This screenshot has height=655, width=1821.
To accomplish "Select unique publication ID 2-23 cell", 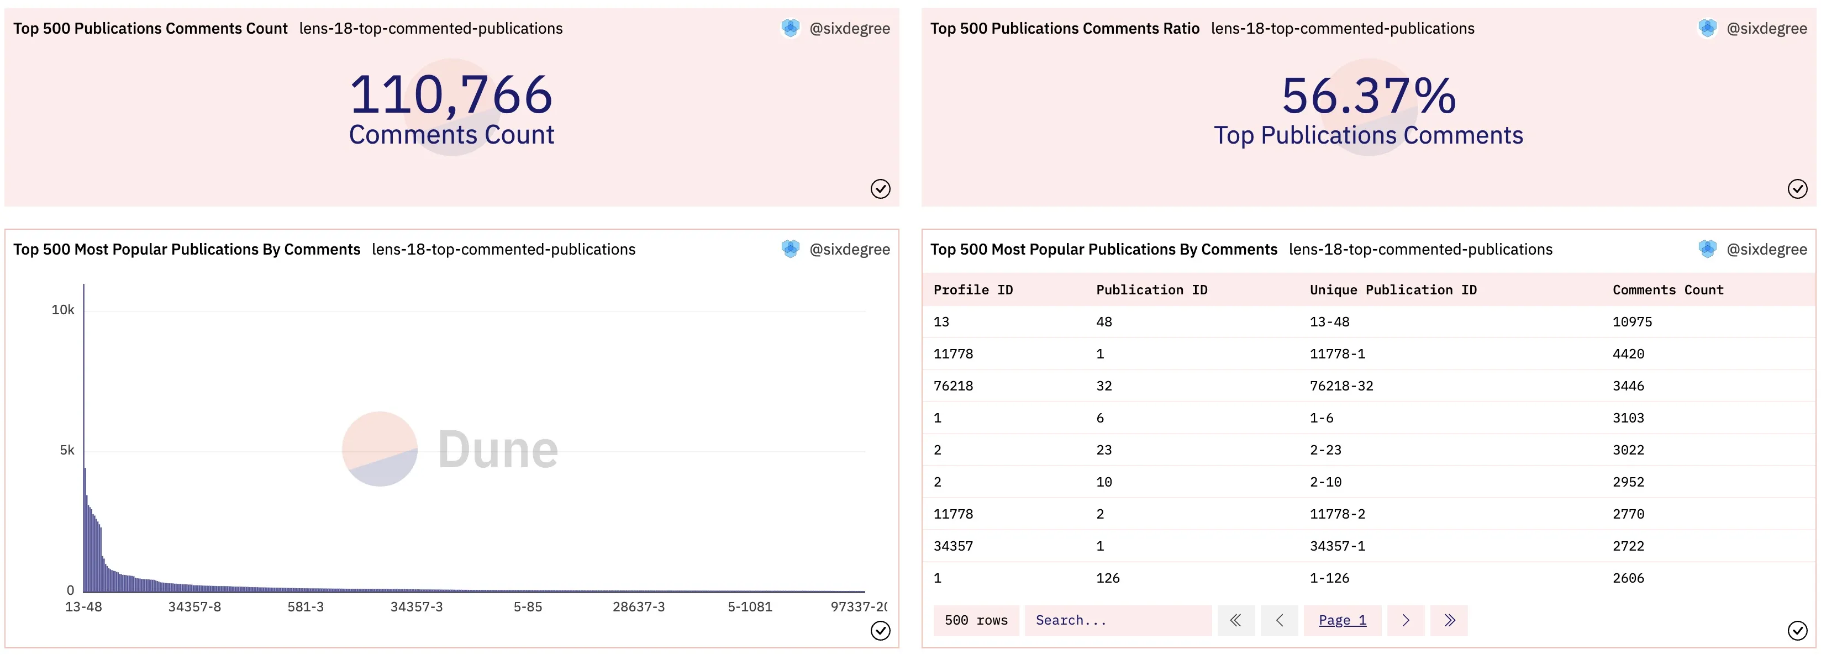I will [1325, 450].
